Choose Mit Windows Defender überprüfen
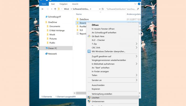The height and width of the screenshot is (106, 186). [x=108, y=51]
